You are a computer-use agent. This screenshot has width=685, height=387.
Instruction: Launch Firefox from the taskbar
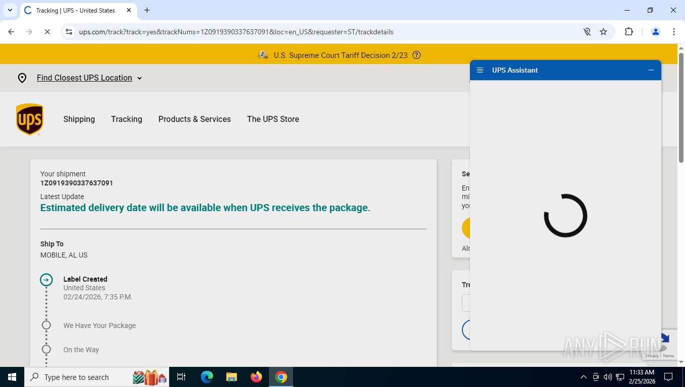tap(256, 377)
